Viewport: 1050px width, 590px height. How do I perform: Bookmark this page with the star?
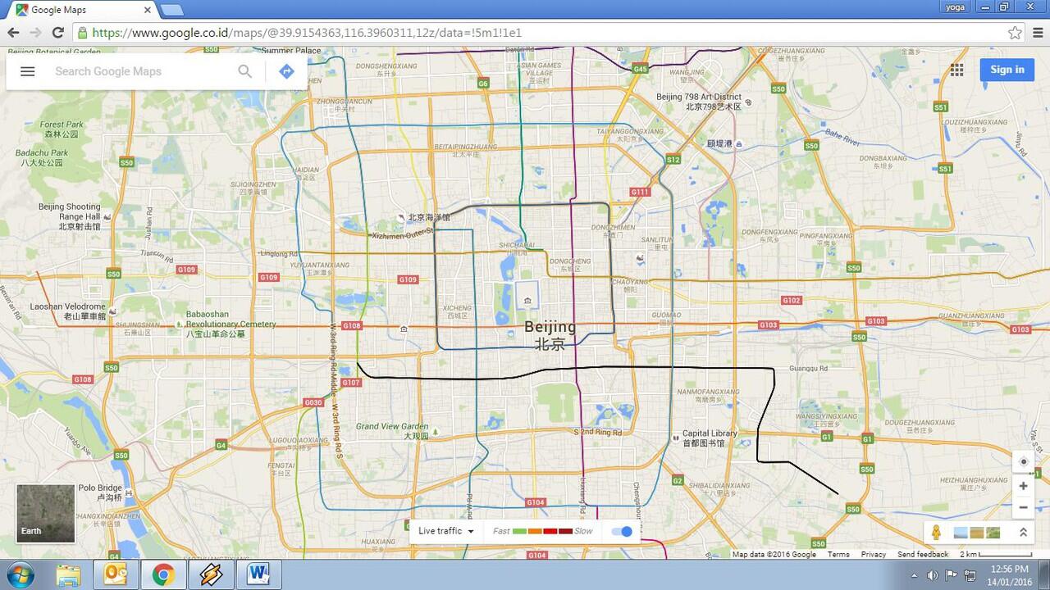click(x=1016, y=33)
